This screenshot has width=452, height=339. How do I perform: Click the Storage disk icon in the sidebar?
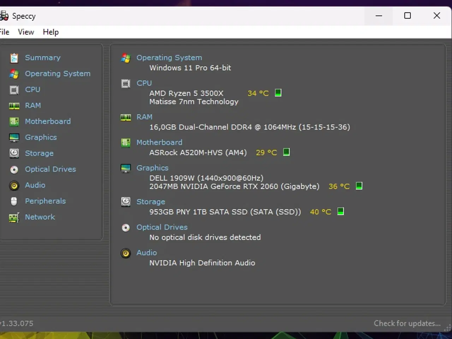[x=14, y=153]
